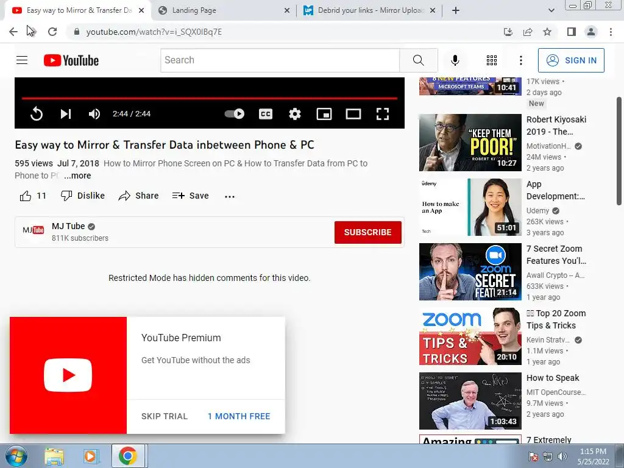Open the tab search dropdown chevron
The height and width of the screenshot is (468, 624).
point(551,11)
